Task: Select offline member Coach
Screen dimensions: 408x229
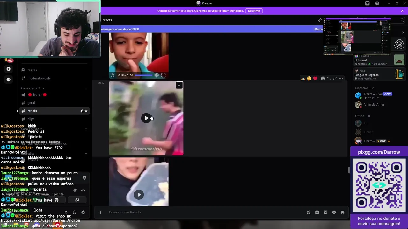Action: [379, 132]
